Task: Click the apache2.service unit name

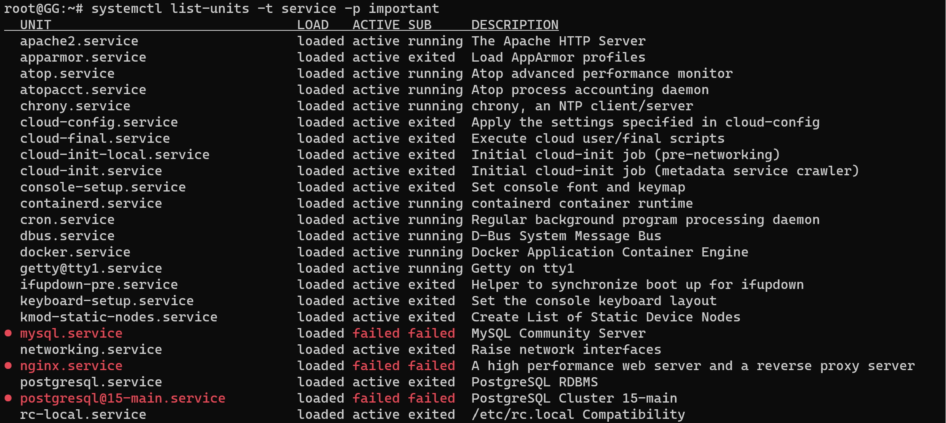Action: point(79,41)
